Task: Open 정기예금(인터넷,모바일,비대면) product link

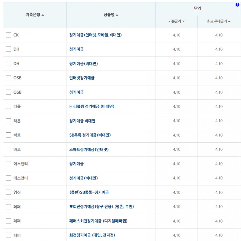Action: point(95,35)
